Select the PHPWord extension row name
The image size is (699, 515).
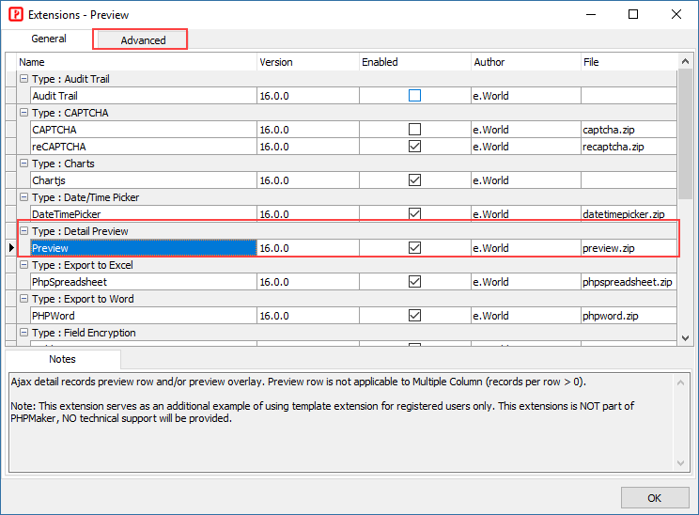54,316
